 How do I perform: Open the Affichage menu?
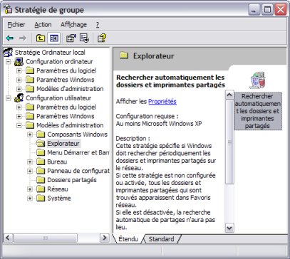73,24
